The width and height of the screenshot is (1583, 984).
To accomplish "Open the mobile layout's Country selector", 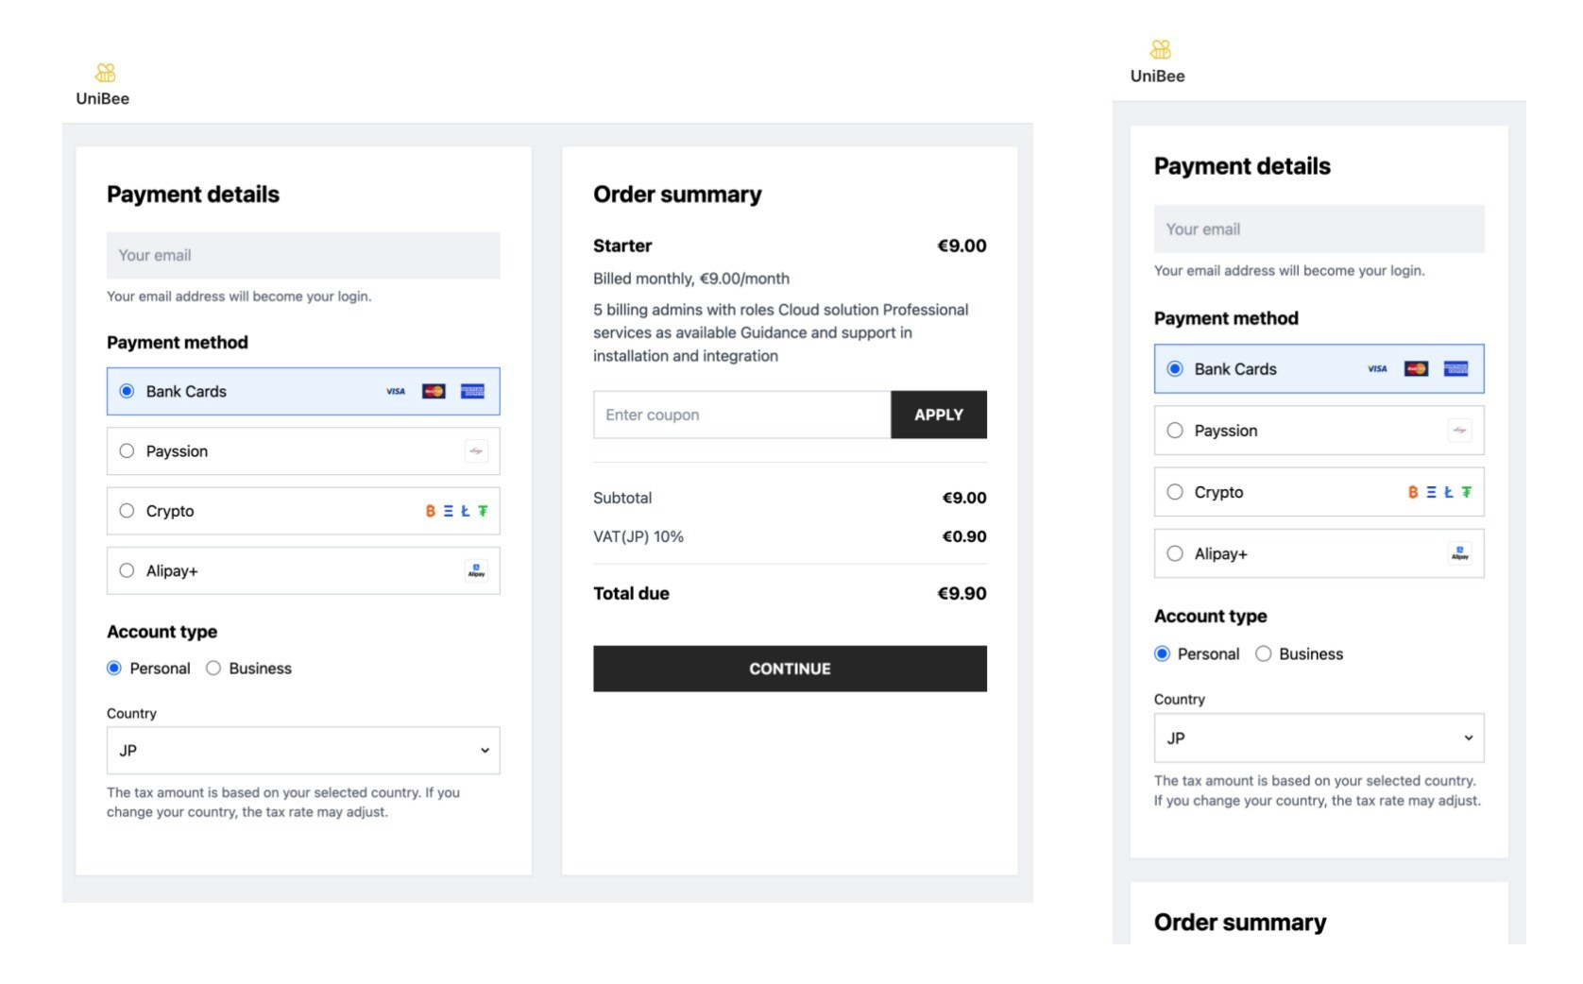I will pyautogui.click(x=1319, y=738).
